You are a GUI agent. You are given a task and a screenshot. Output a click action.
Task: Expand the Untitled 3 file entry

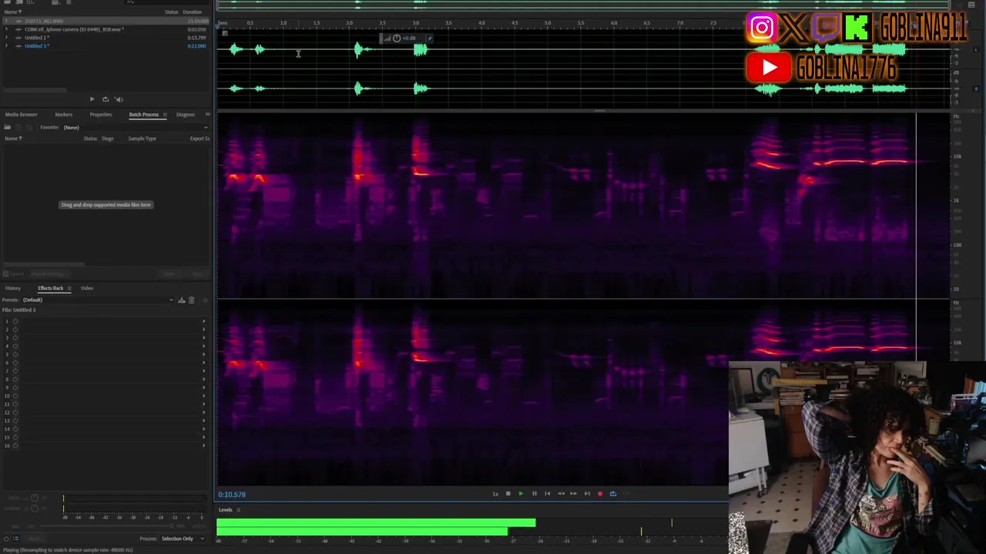[7, 46]
